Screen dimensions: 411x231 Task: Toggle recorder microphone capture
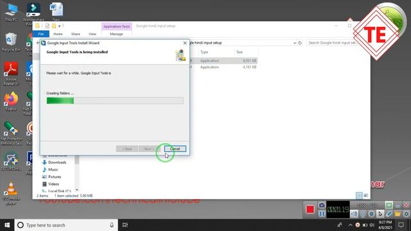[363, 214]
